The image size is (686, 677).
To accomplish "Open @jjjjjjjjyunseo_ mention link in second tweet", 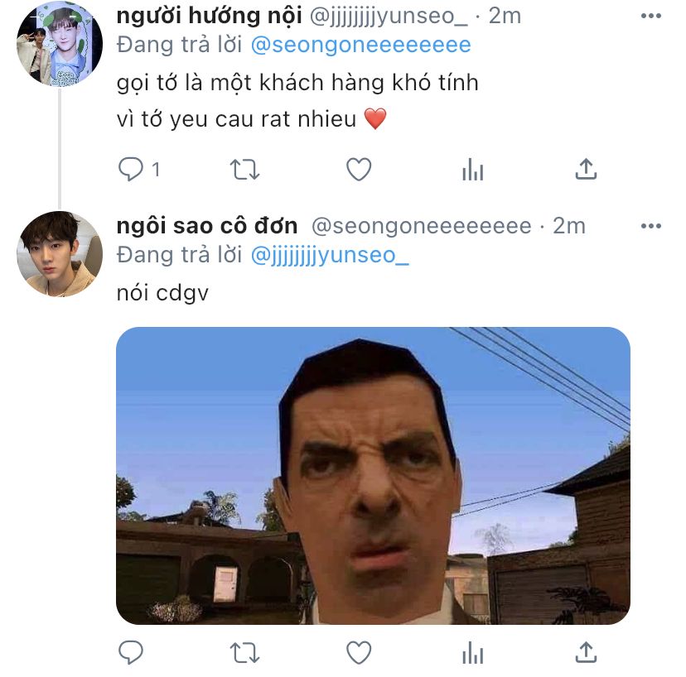I will [330, 255].
